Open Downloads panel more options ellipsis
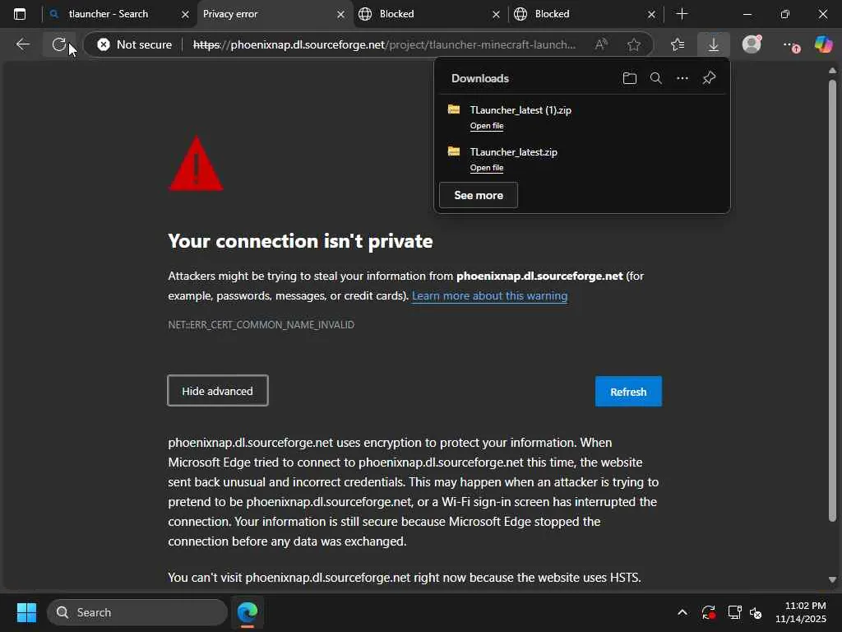Image resolution: width=842 pixels, height=632 pixels. tap(682, 78)
